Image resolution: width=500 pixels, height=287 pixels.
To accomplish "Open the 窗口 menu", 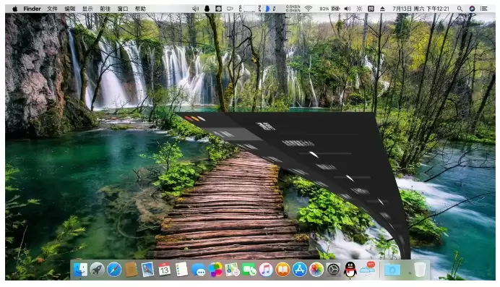I will [123, 9].
